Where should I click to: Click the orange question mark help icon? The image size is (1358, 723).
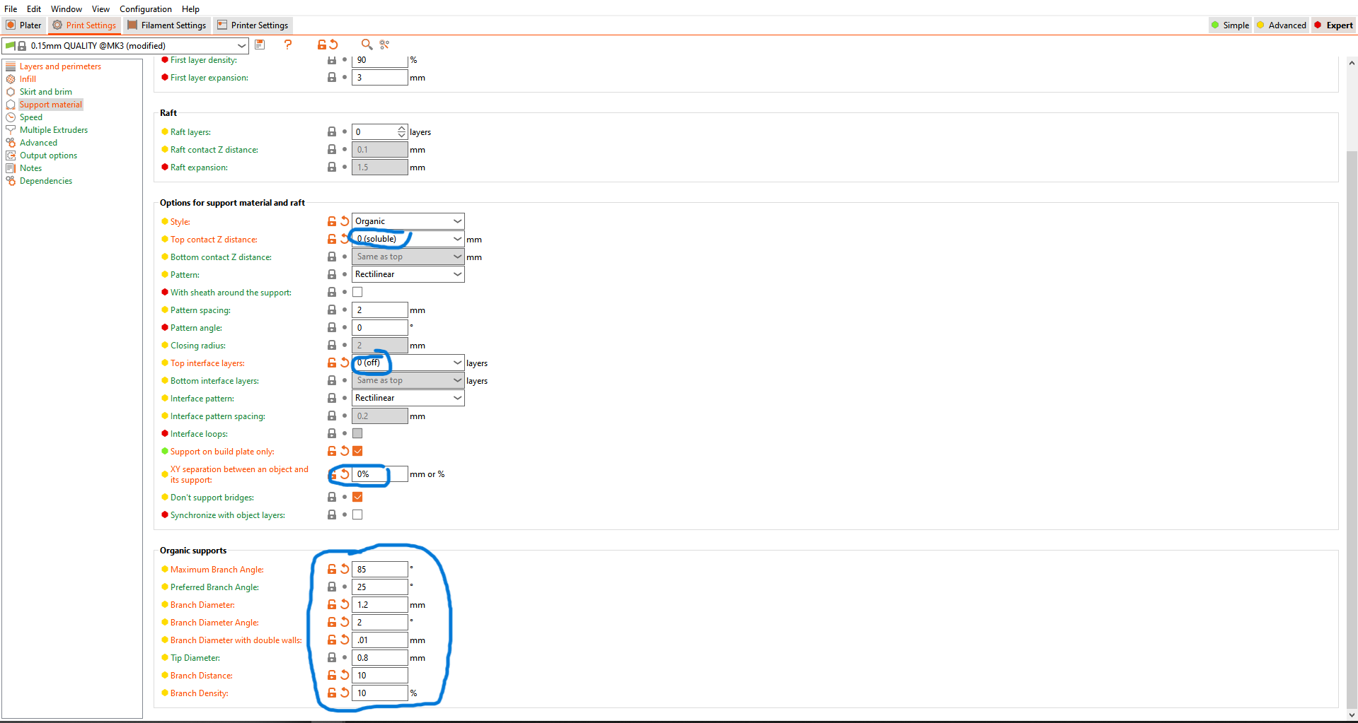(x=288, y=45)
